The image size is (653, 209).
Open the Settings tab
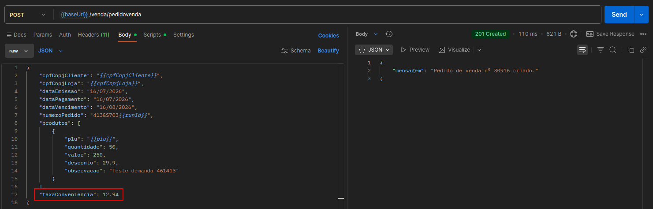coord(183,35)
